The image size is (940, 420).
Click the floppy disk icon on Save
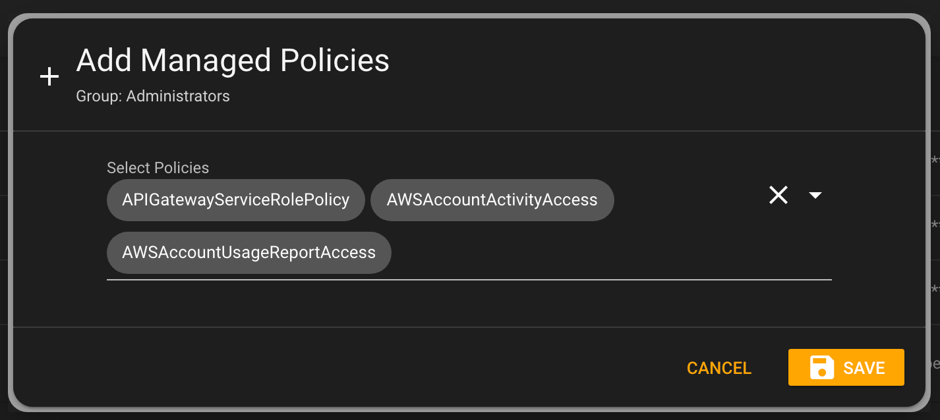(x=822, y=367)
